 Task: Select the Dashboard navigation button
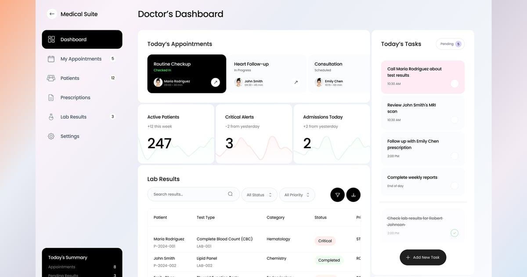[x=82, y=40]
